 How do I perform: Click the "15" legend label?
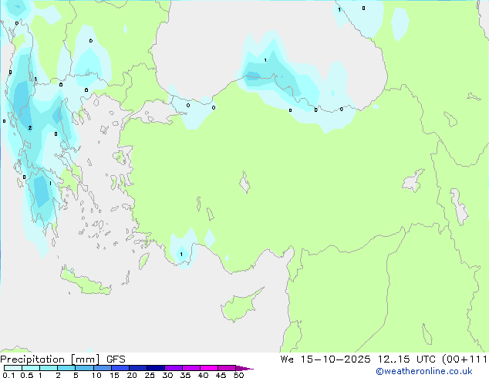(114, 375)
